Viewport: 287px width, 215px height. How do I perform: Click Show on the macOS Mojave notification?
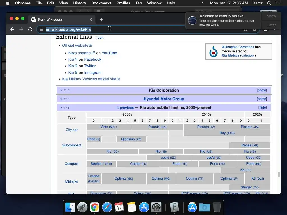271,16
